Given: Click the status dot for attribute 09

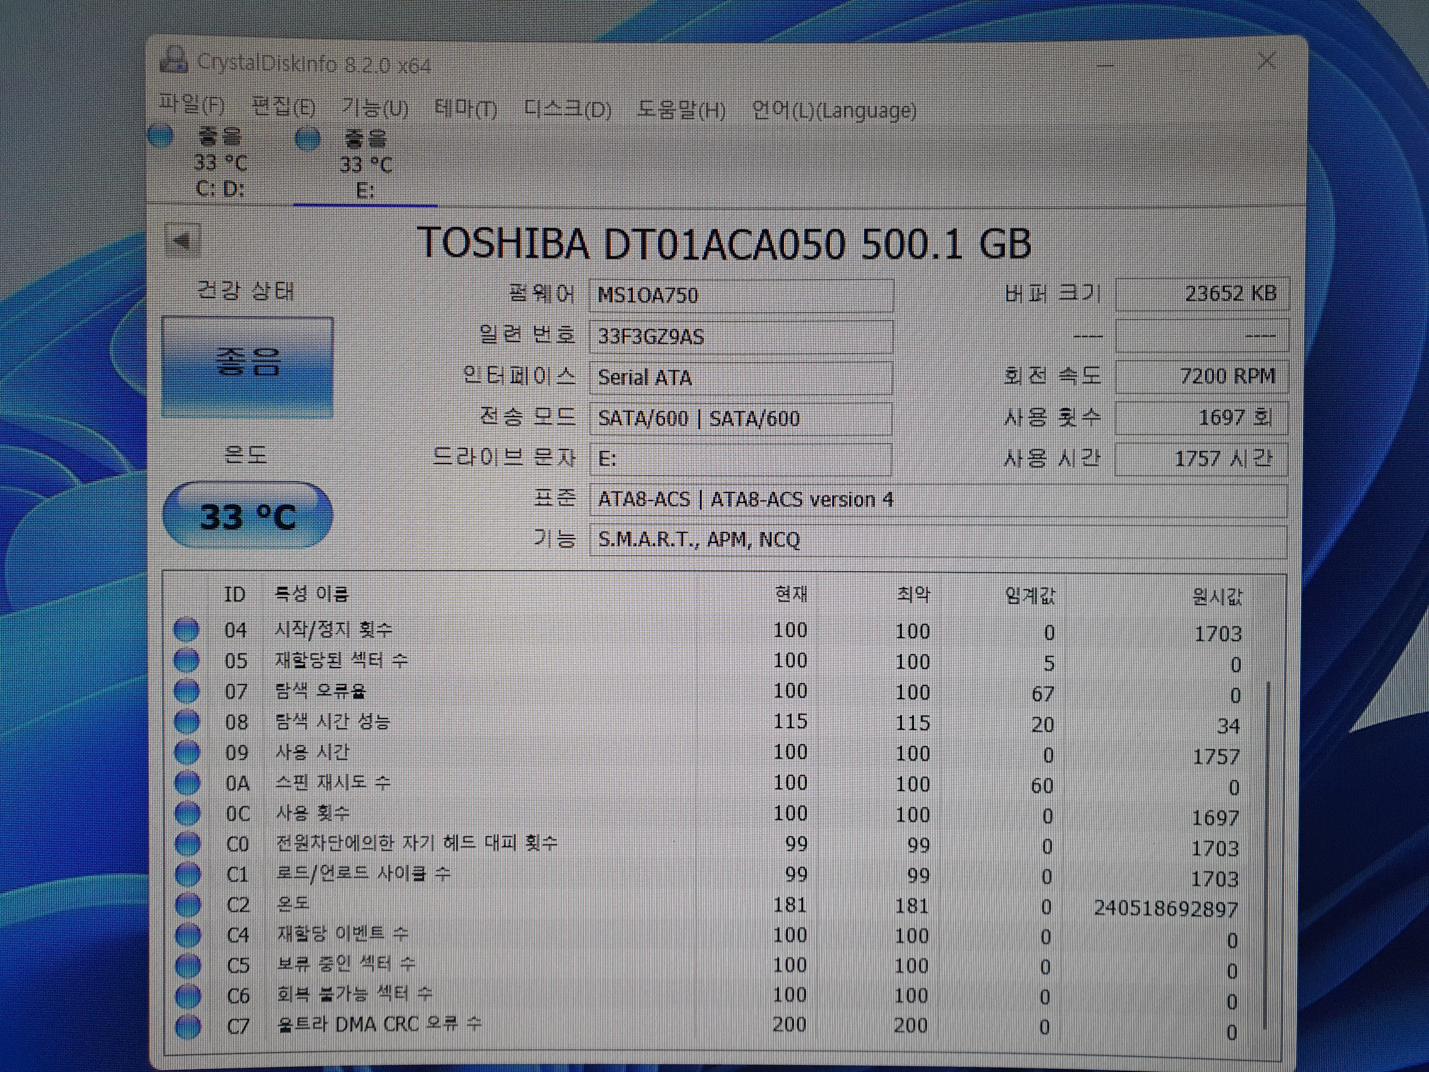Looking at the screenshot, I should point(187,752).
